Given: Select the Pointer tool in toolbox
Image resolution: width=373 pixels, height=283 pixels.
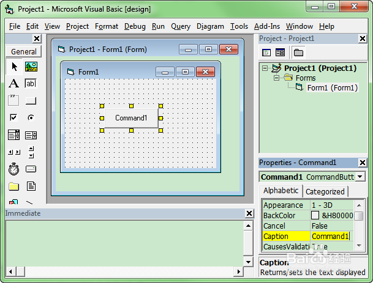Looking at the screenshot, I should click(x=14, y=67).
